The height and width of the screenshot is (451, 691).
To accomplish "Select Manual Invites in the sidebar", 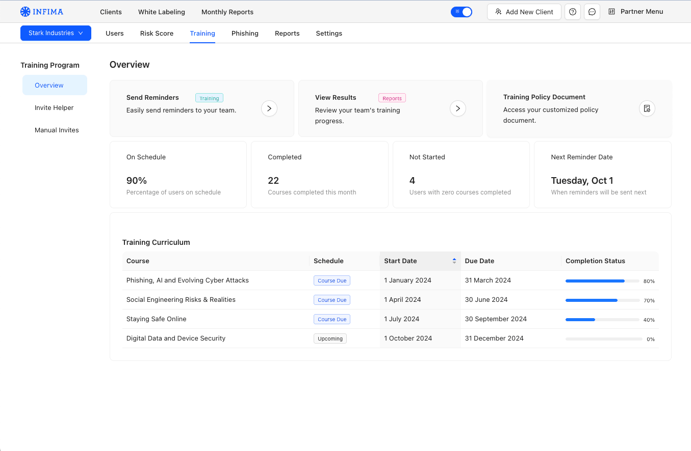I will coord(57,130).
